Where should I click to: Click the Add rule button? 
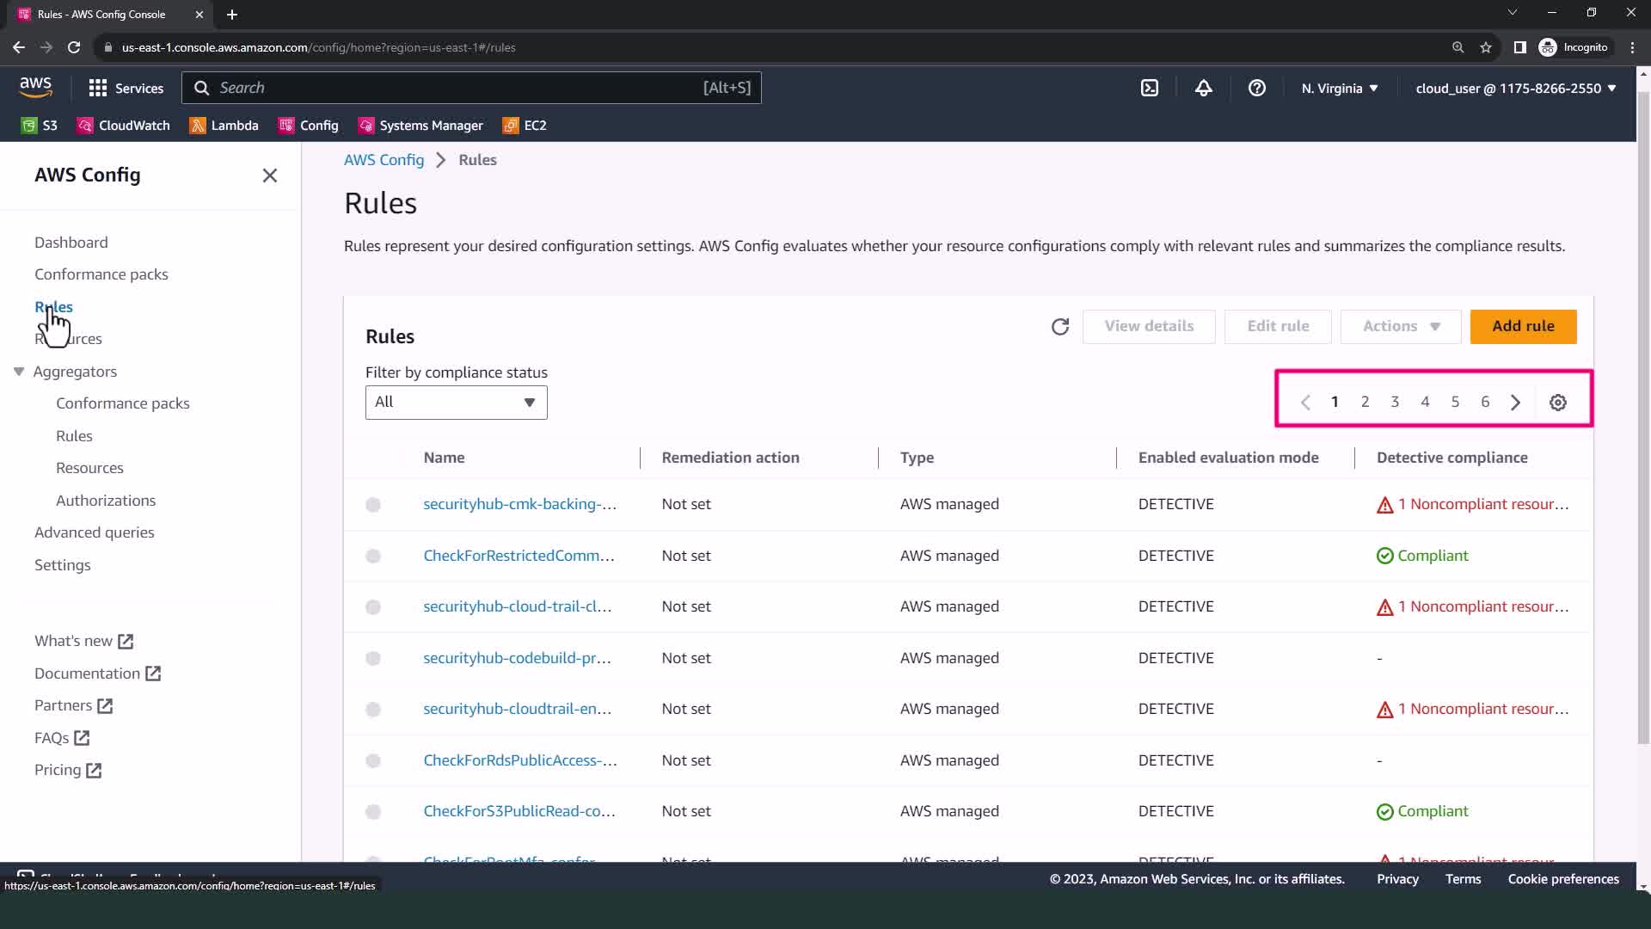click(x=1522, y=327)
